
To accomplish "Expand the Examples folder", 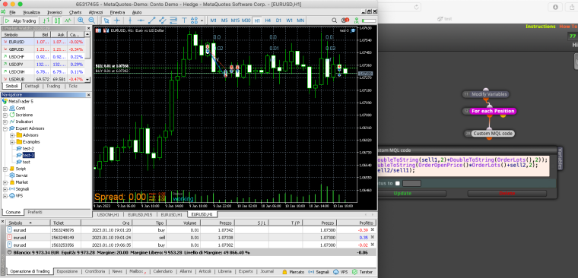I will [12, 142].
